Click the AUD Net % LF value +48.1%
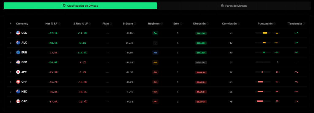This screenshot has width=314, height=113. (x=53, y=43)
